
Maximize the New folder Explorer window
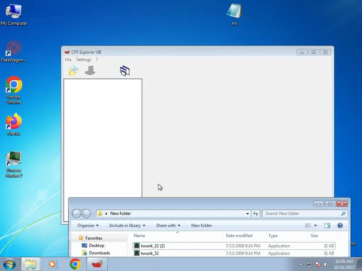[330, 204]
